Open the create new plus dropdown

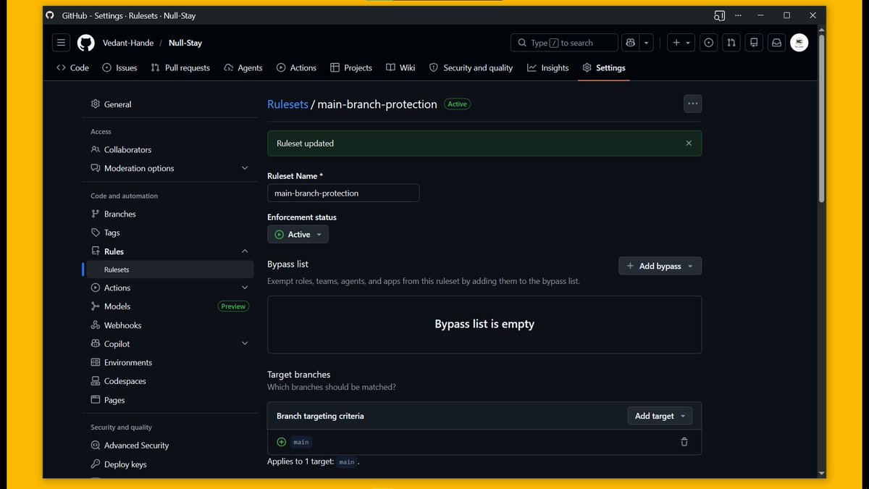pos(681,43)
